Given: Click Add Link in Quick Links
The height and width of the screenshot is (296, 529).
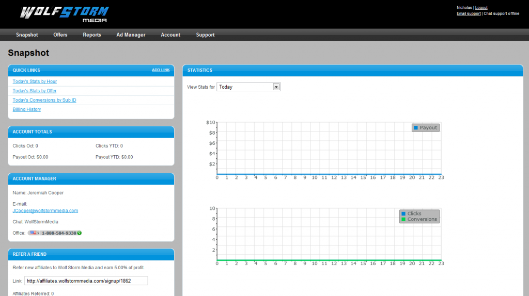Looking at the screenshot, I should pos(161,70).
